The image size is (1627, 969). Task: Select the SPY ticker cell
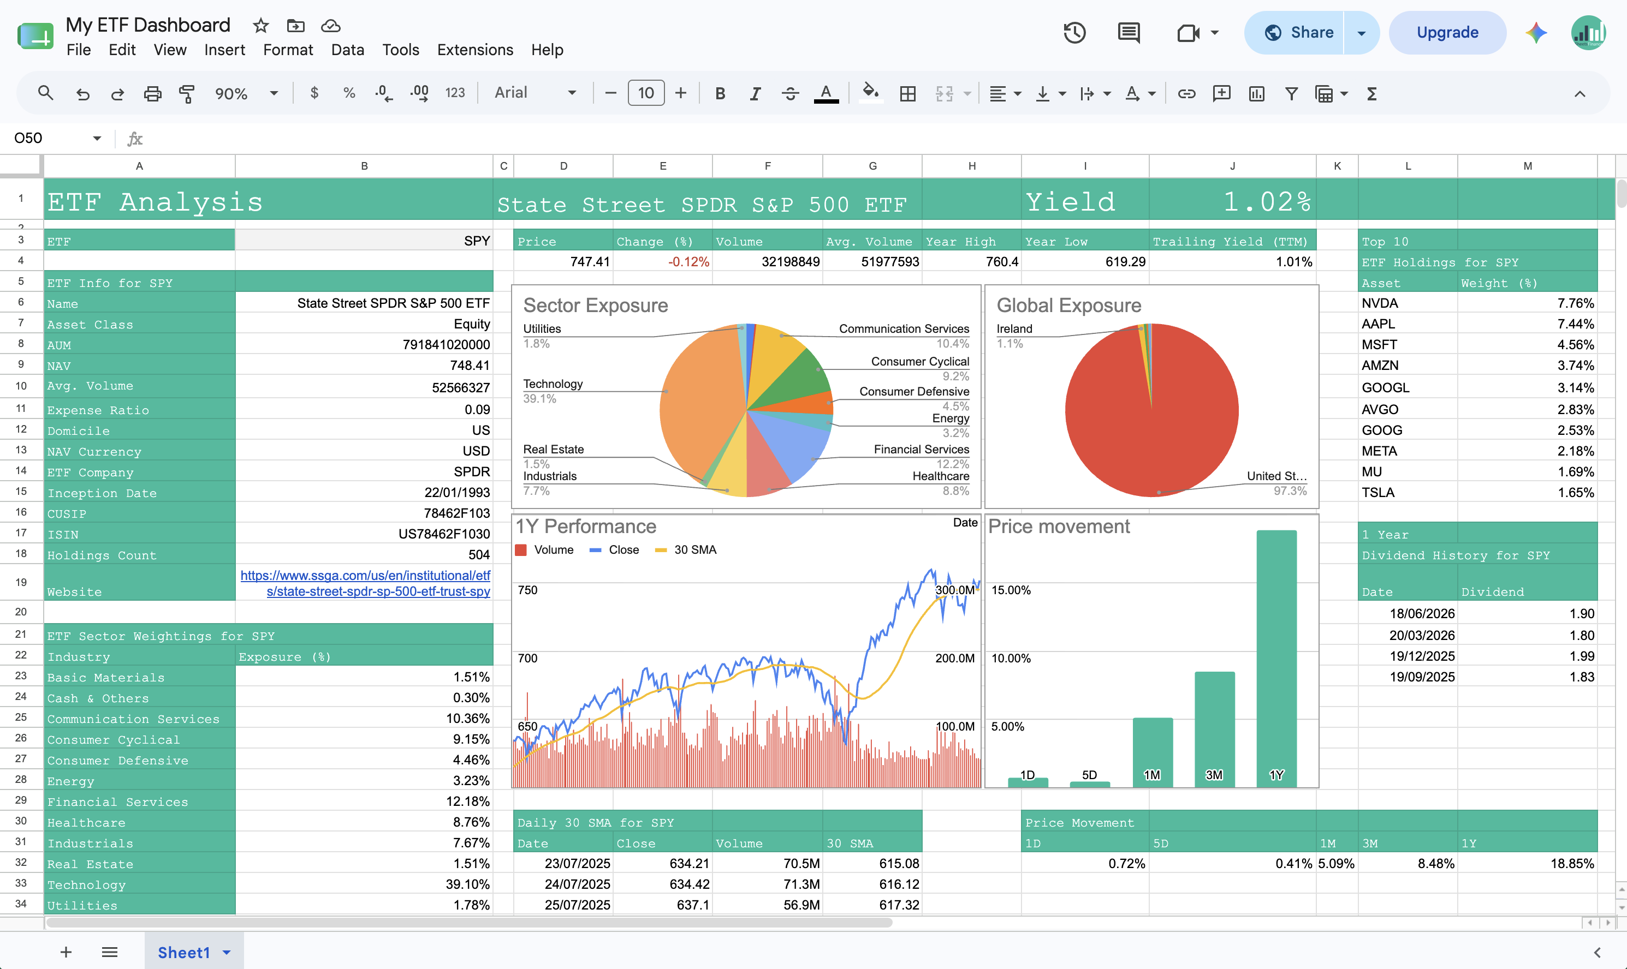click(x=364, y=240)
